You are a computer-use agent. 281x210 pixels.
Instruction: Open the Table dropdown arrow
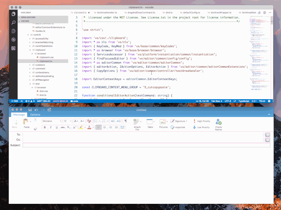[x=154, y=122]
